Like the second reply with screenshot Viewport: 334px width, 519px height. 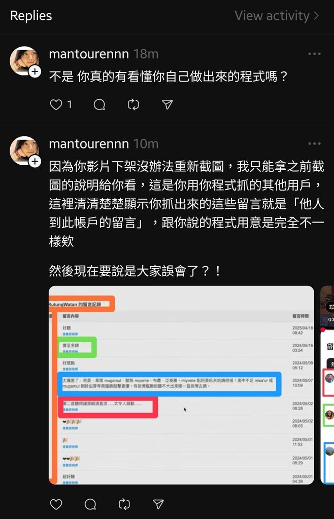56,504
